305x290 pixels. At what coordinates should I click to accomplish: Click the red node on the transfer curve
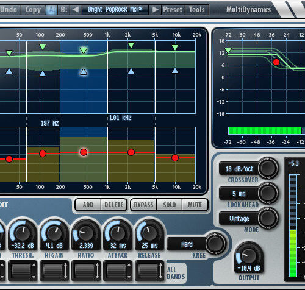click(276, 62)
